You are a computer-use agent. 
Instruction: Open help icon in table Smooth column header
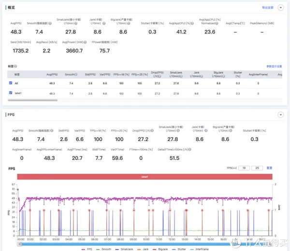coord(76,74)
